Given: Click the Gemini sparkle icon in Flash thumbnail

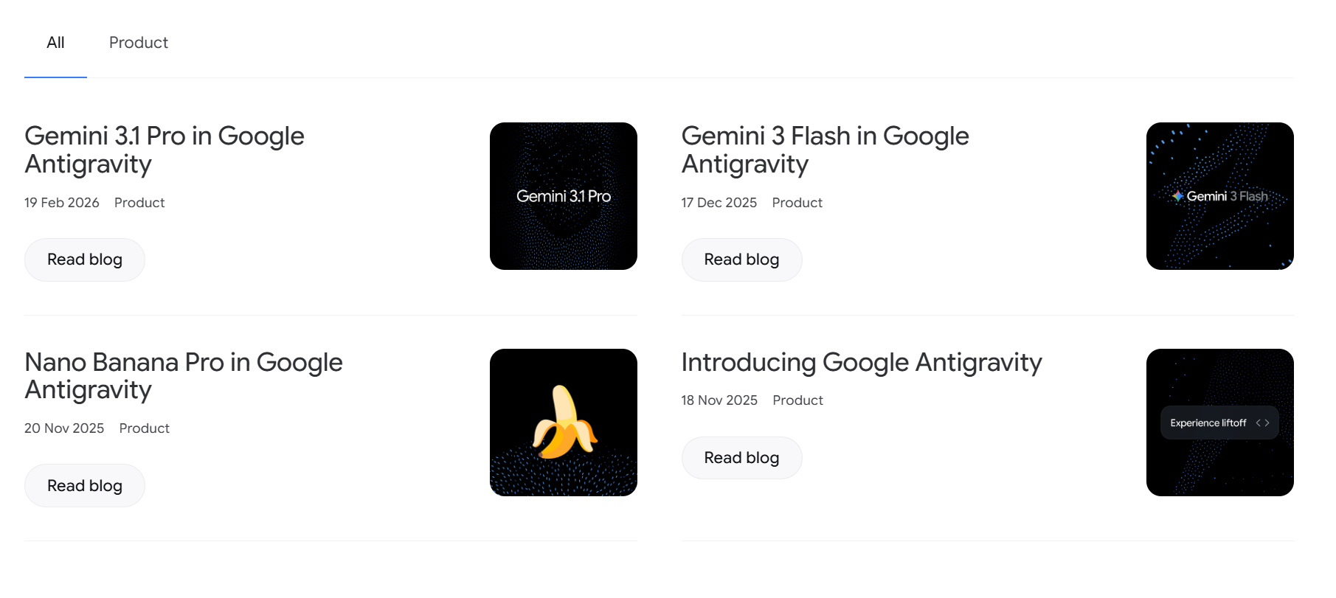Looking at the screenshot, I should (1178, 196).
